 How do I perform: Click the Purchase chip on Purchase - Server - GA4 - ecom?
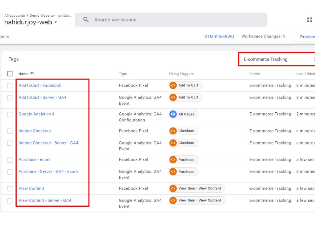[183, 171]
